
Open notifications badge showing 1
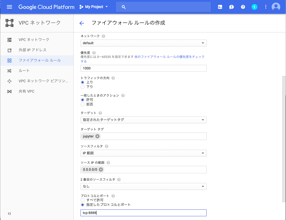pos(254,7)
